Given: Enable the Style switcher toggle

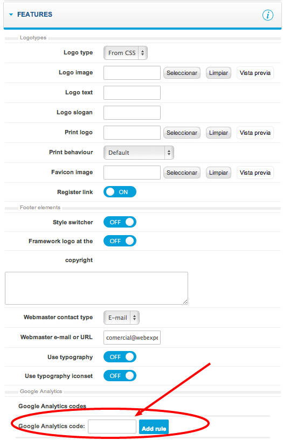Looking at the screenshot, I should click(120, 222).
